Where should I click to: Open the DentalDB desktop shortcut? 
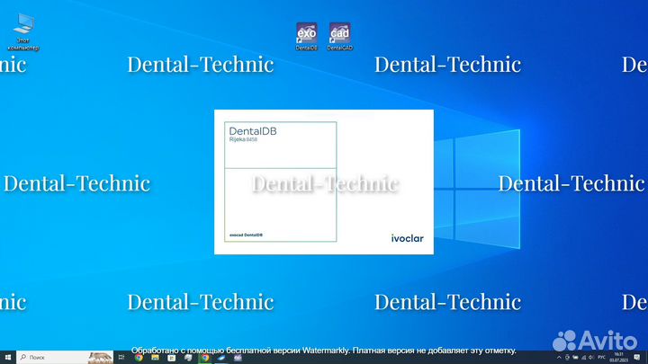coord(307,36)
